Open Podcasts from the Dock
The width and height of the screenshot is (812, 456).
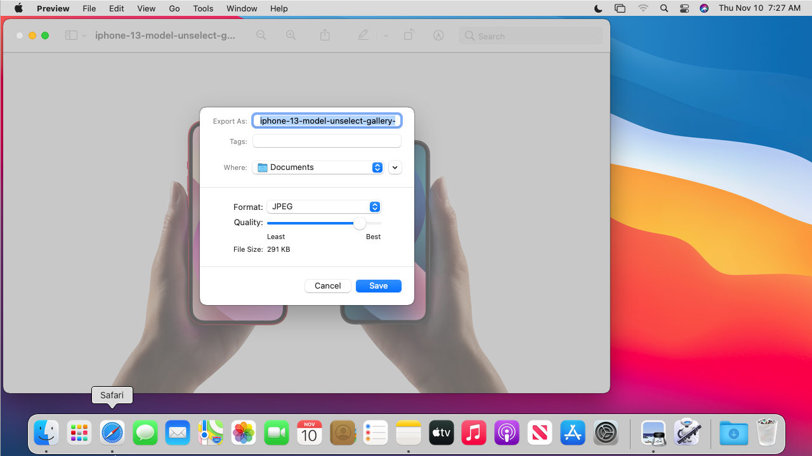(x=507, y=433)
